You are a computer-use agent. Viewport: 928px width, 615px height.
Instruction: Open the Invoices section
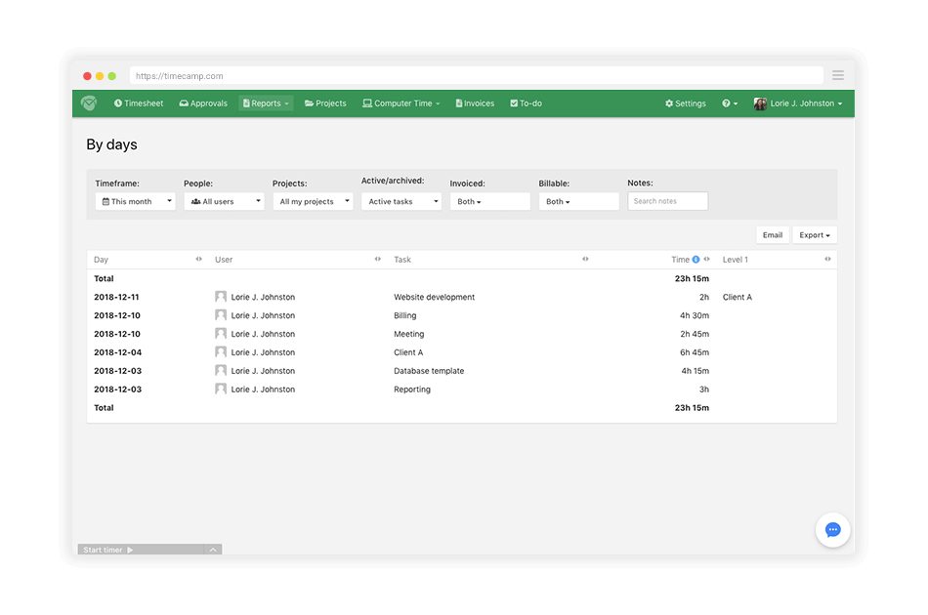pyautogui.click(x=475, y=103)
